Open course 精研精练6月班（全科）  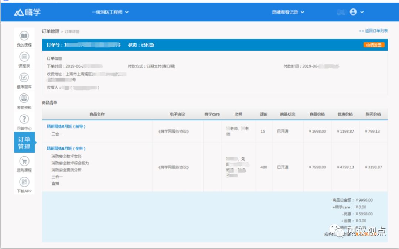(x=66, y=149)
